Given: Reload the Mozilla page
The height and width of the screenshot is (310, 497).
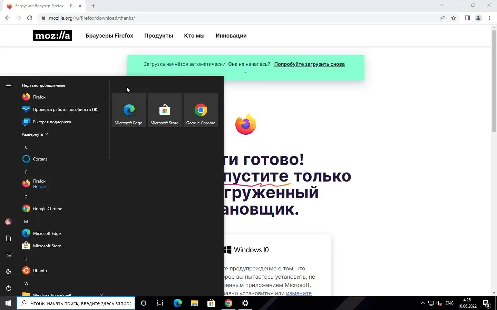Looking at the screenshot, I should [x=30, y=18].
